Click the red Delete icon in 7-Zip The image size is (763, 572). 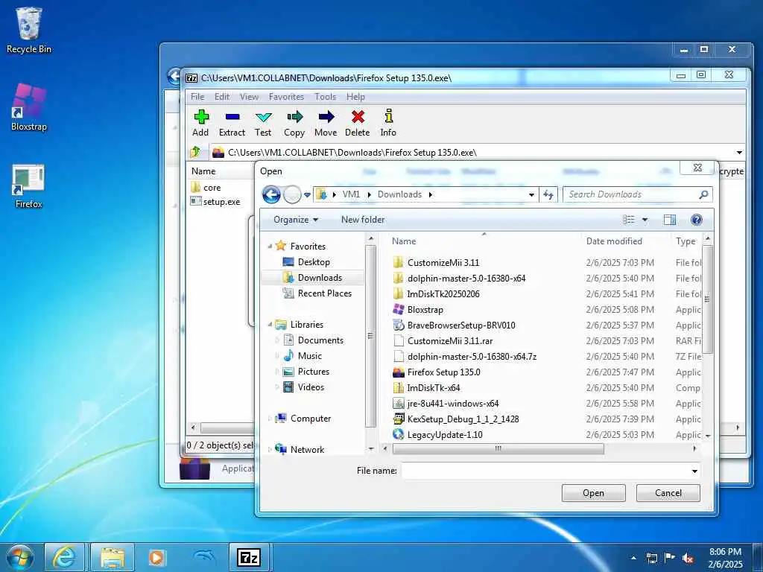358,123
